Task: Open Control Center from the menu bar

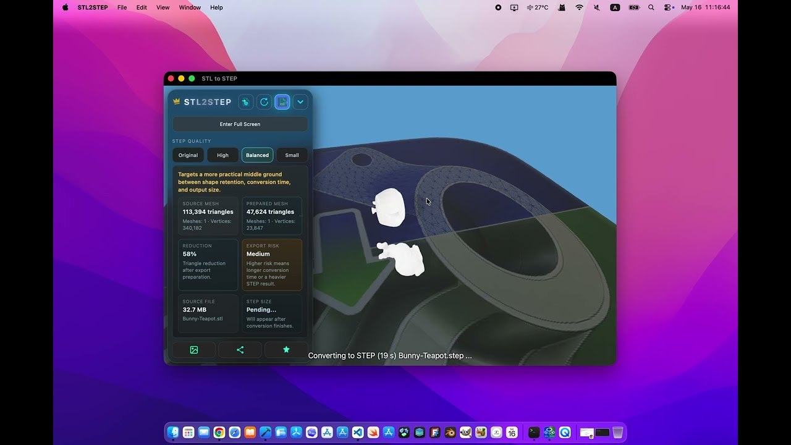Action: click(669, 7)
